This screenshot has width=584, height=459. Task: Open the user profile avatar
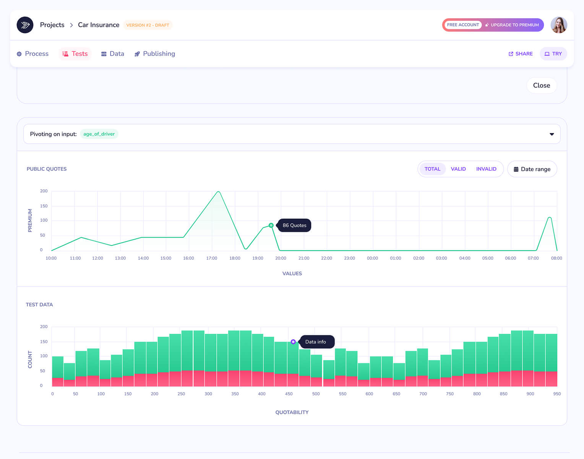(559, 25)
